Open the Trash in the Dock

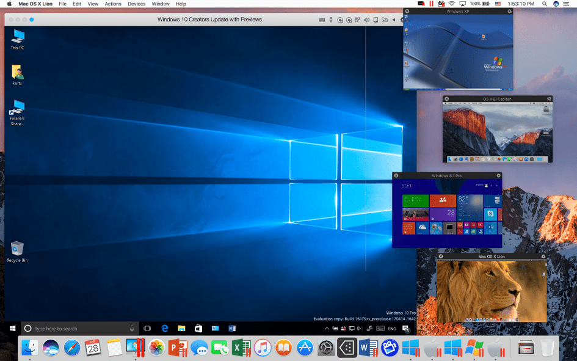click(547, 348)
